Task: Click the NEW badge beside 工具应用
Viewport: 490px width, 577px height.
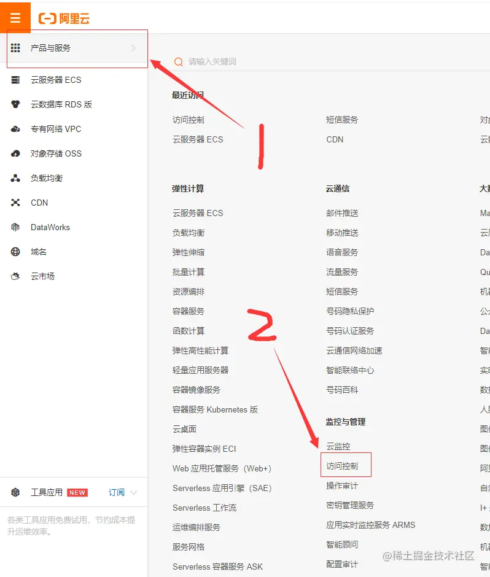Action: coord(77,493)
